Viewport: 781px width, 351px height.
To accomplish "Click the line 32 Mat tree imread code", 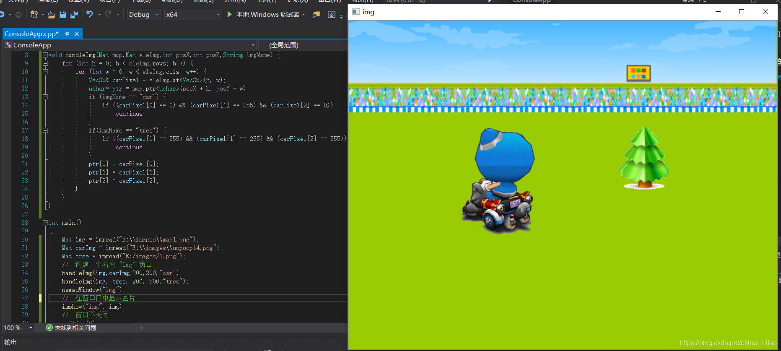I will [123, 256].
